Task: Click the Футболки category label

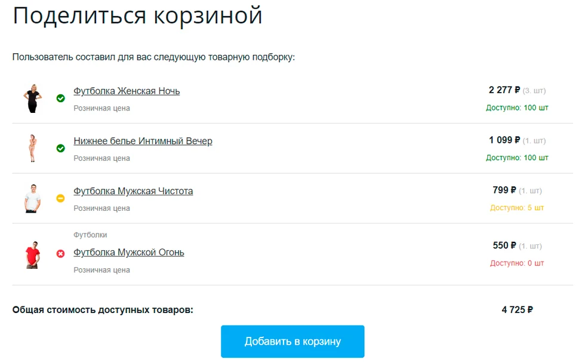Action: [90, 235]
